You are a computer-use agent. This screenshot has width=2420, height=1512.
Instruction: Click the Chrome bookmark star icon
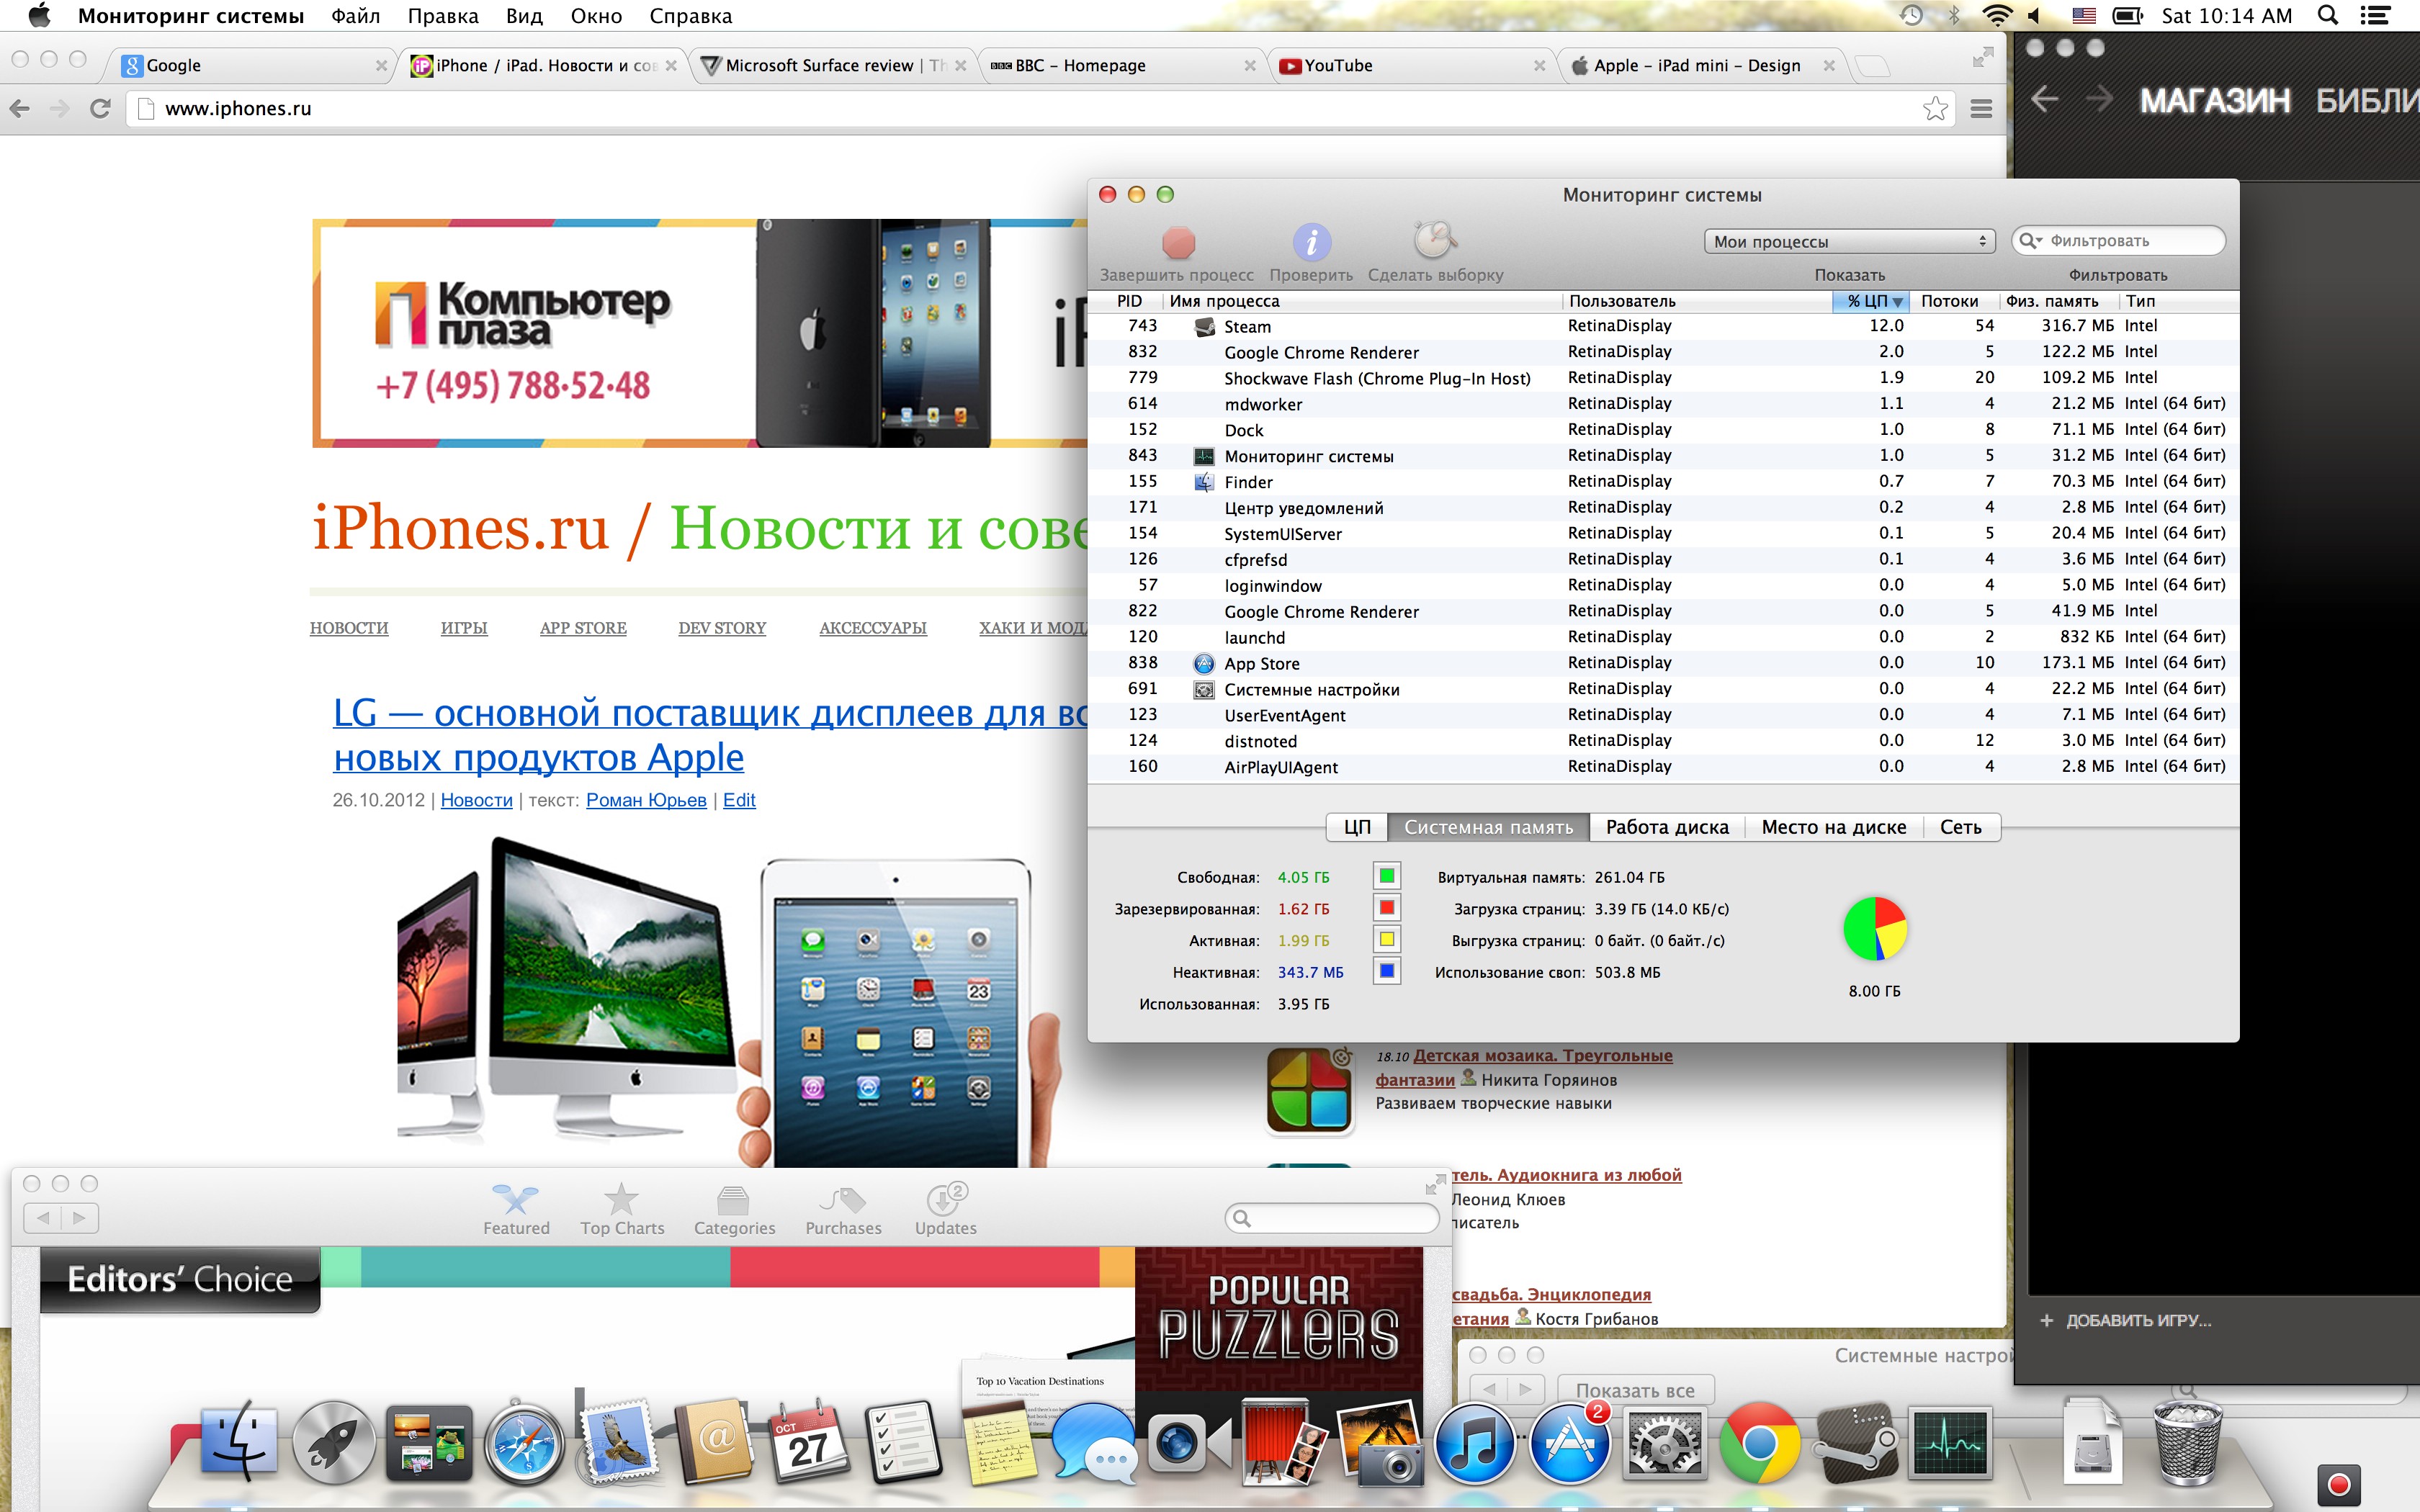pyautogui.click(x=1935, y=109)
